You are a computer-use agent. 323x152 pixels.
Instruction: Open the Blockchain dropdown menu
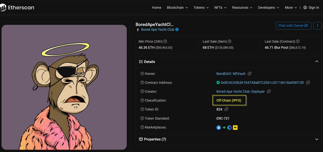[177, 8]
